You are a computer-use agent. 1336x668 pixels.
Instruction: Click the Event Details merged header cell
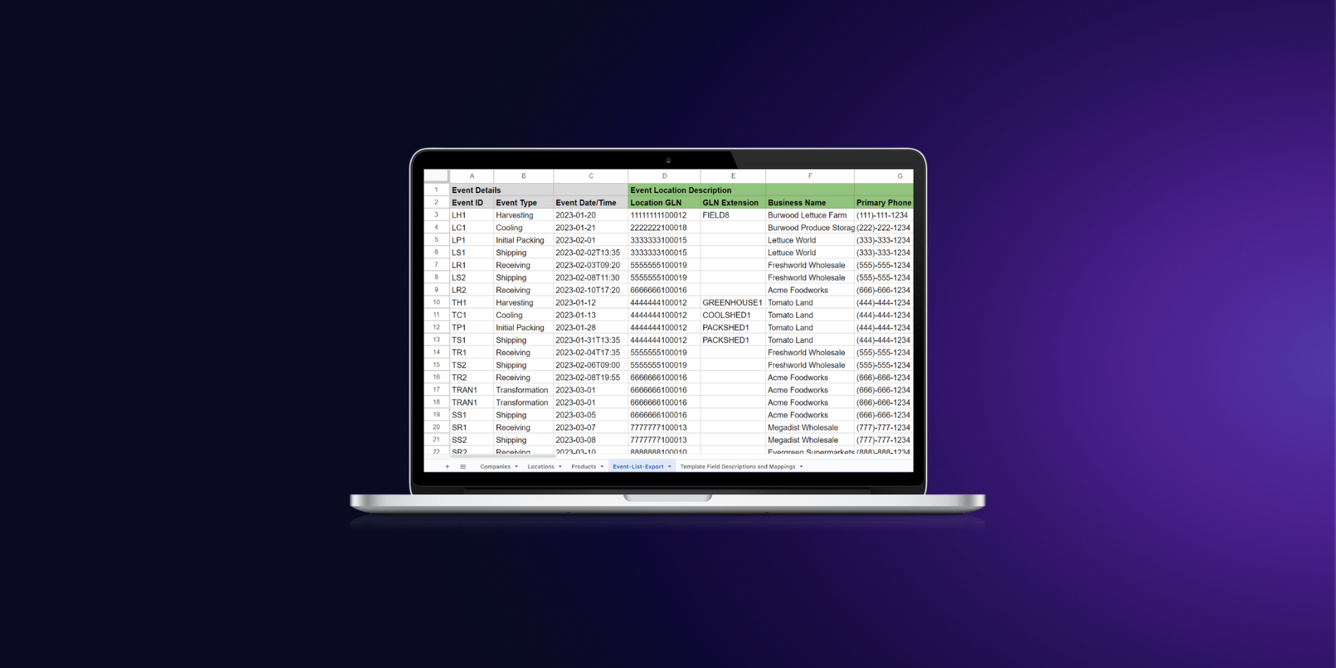coord(476,190)
